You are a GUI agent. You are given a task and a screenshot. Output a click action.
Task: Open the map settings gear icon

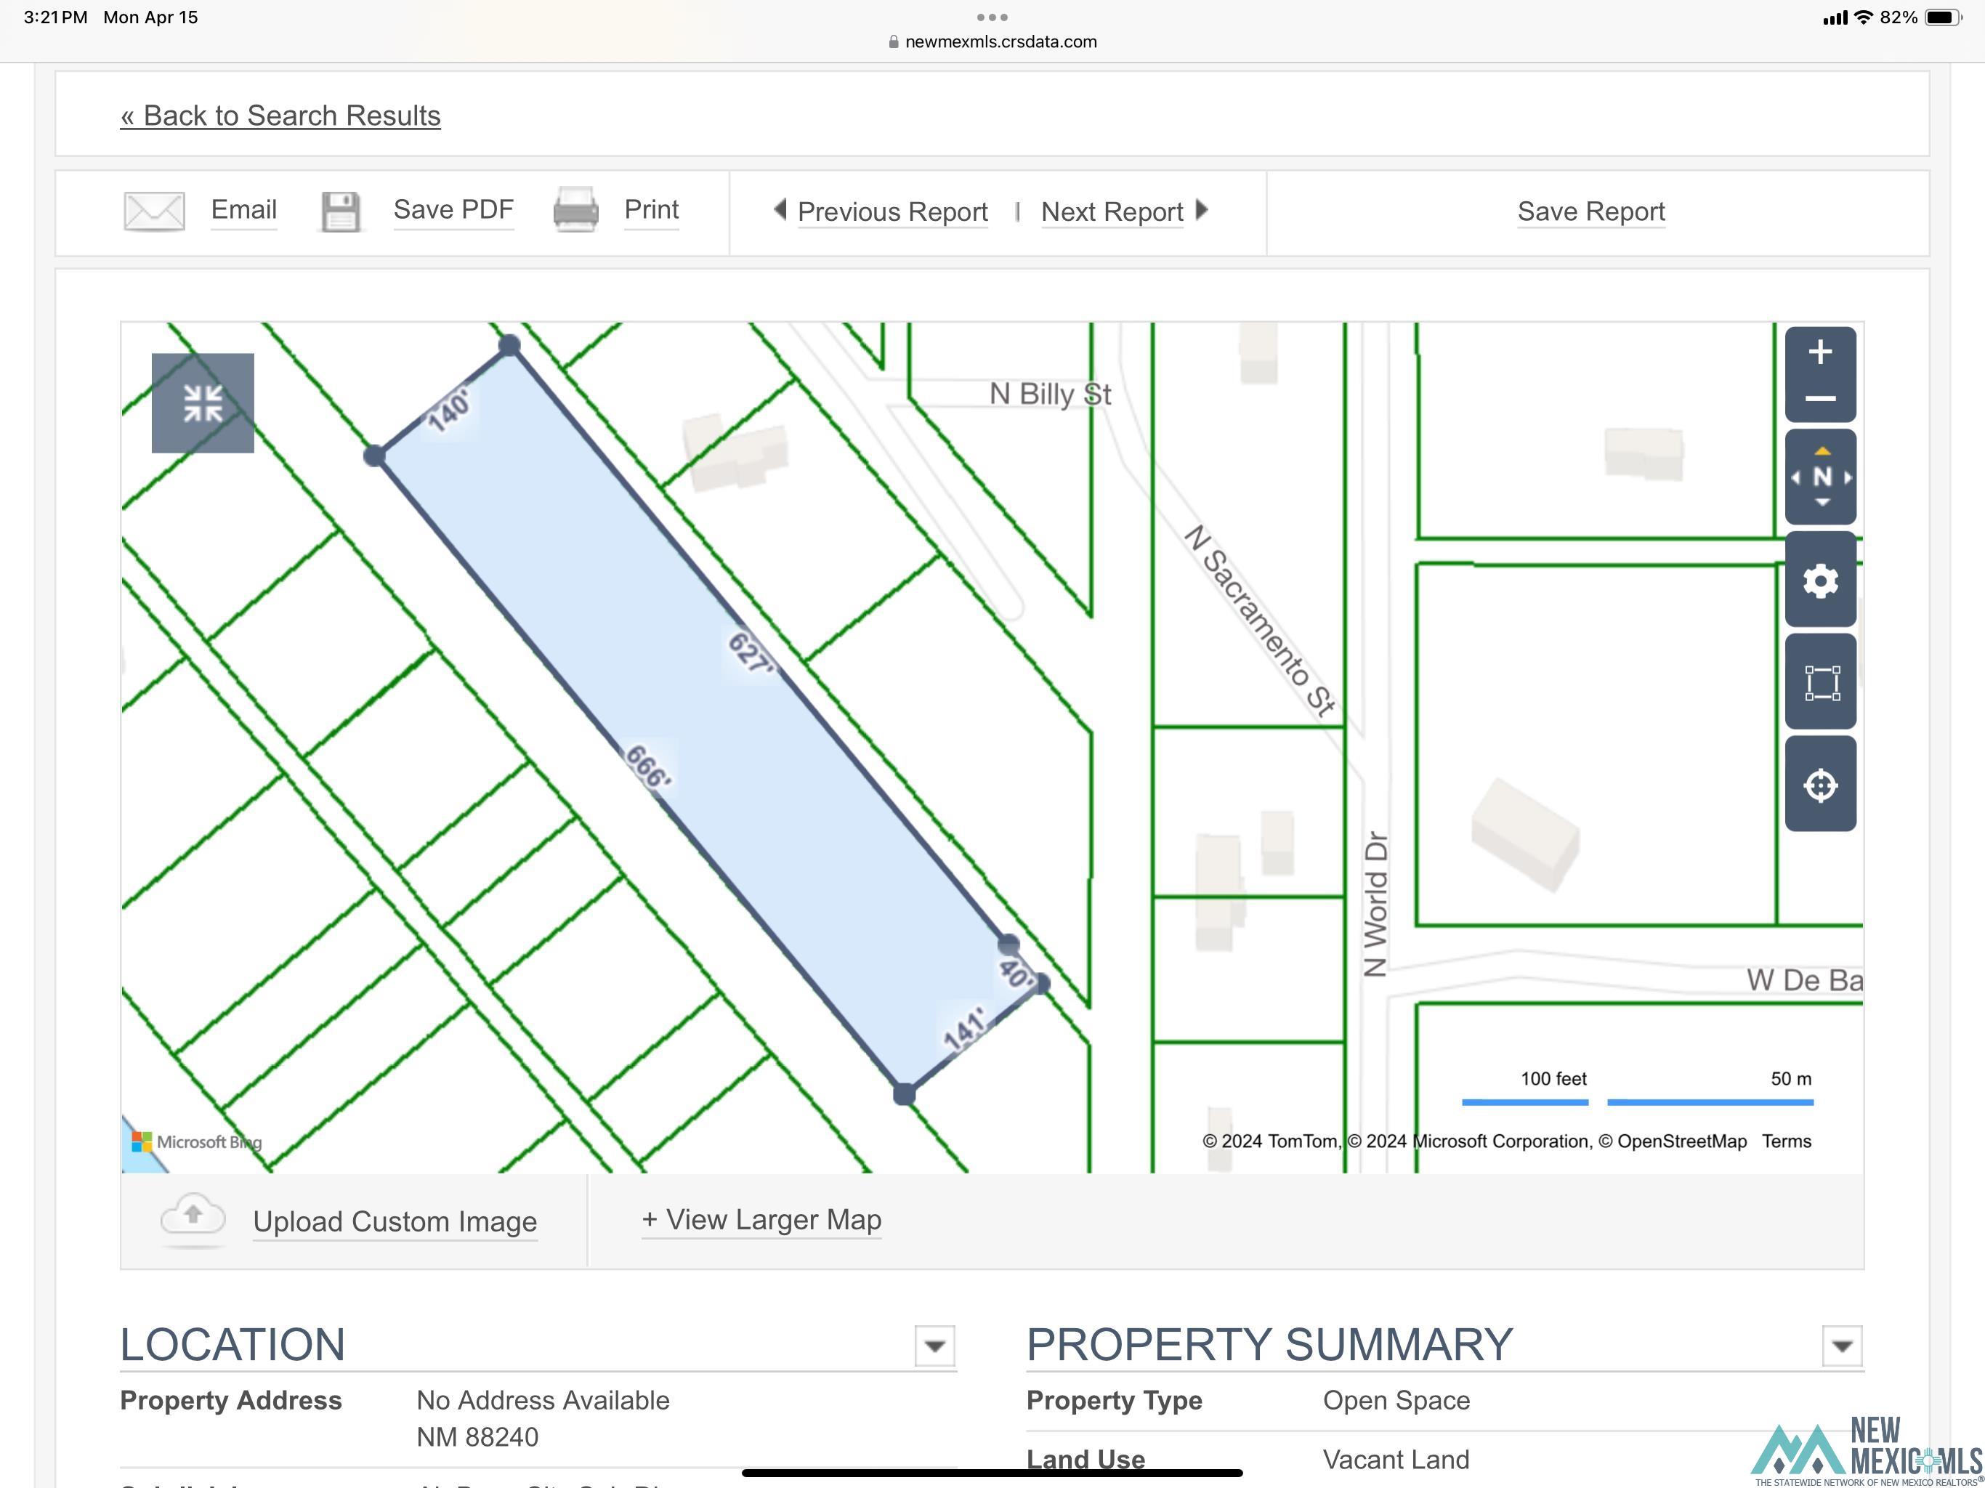coord(1820,581)
